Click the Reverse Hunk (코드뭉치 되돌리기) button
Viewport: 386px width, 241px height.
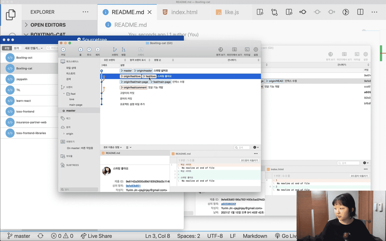point(249,161)
